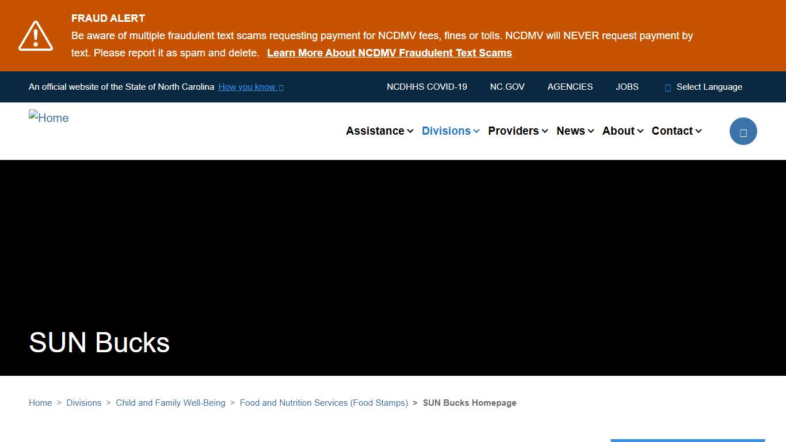Open the Select Language picker
Screen dimensions: 786x442
(709, 87)
